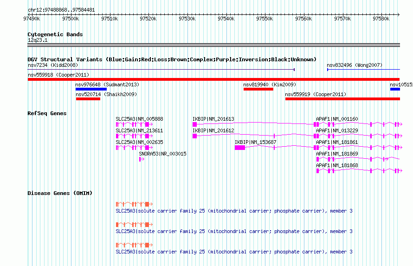Click the 12q23.1 cytogenetic band bar
Viewport: 413px width, 266px height.
point(213,45)
